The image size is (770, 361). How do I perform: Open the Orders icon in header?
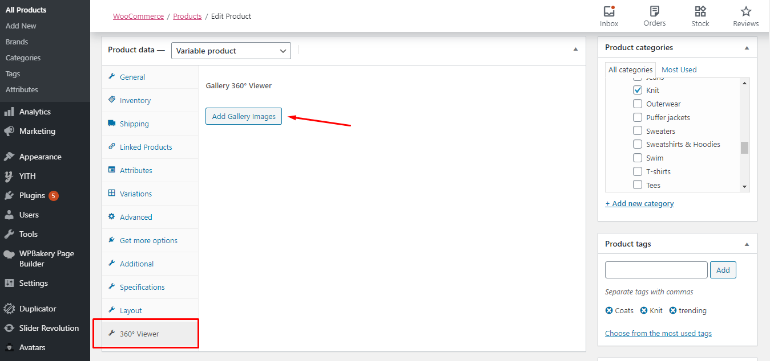click(x=655, y=11)
